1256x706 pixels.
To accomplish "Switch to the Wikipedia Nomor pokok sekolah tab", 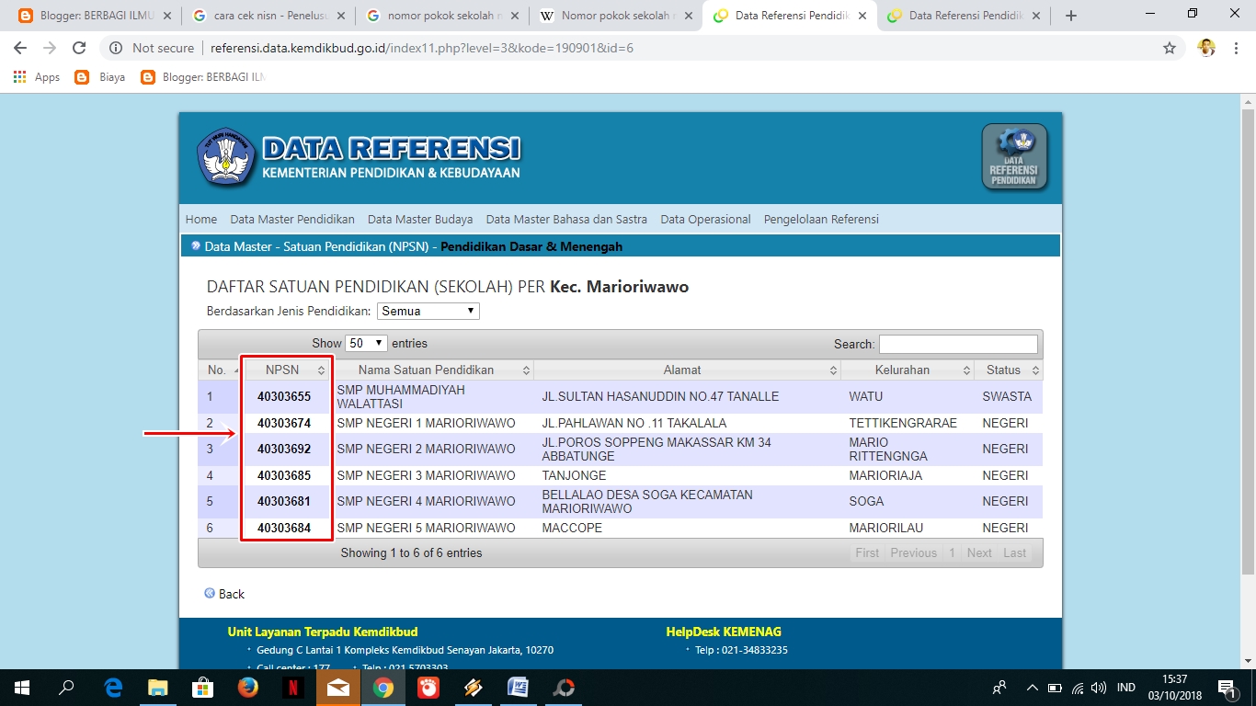I will (606, 15).
